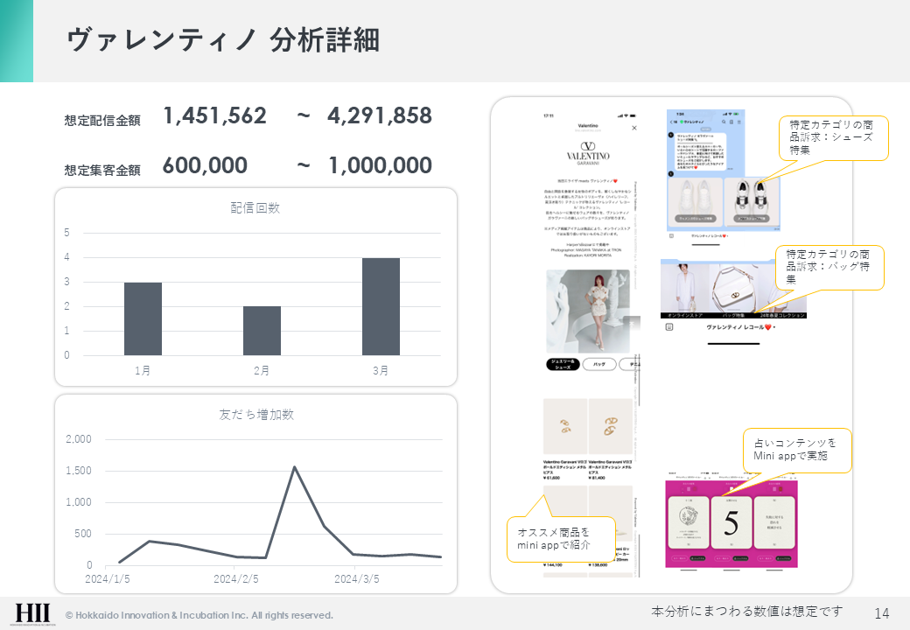Click the value 4,291,858

[380, 116]
